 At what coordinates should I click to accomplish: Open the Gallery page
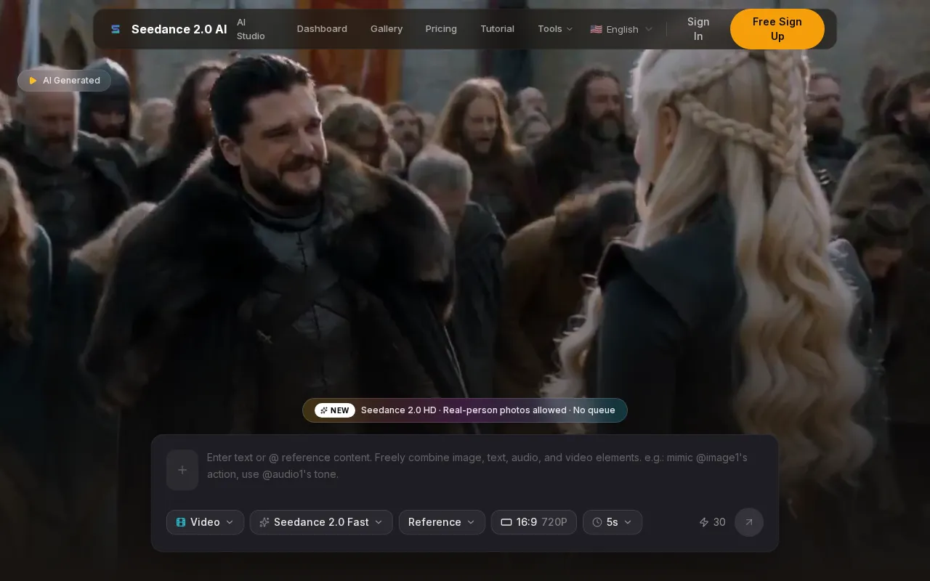[x=387, y=29]
